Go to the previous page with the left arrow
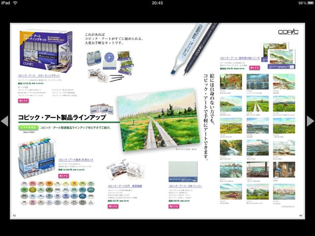The height and width of the screenshot is (236, 315). (4, 121)
